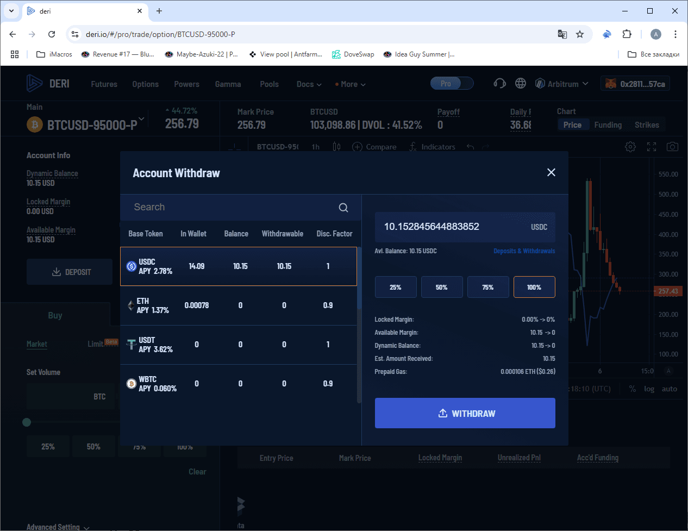
Task: Adjust the Set Volume slider handle
Action: [27, 422]
